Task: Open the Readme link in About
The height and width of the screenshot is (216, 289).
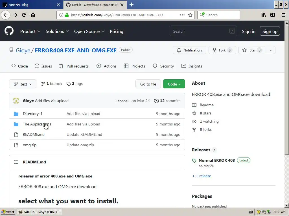Action: pyautogui.click(x=203, y=105)
